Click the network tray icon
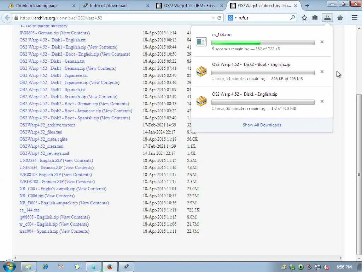The height and width of the screenshot is (272, 362). [x=318, y=267]
